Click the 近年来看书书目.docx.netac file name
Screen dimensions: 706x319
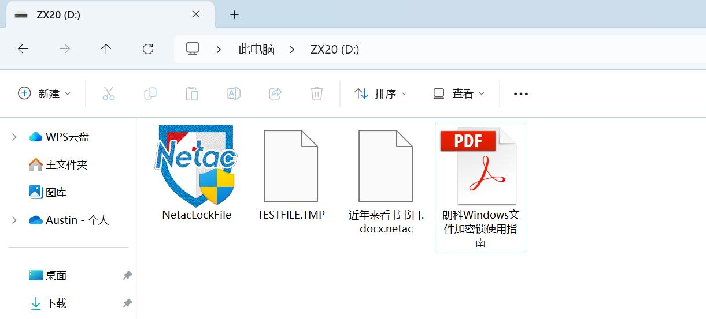[x=386, y=222]
